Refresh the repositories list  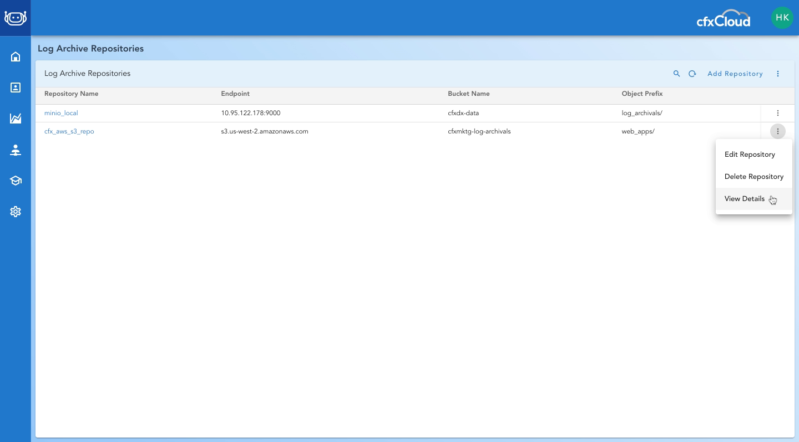[x=692, y=74]
